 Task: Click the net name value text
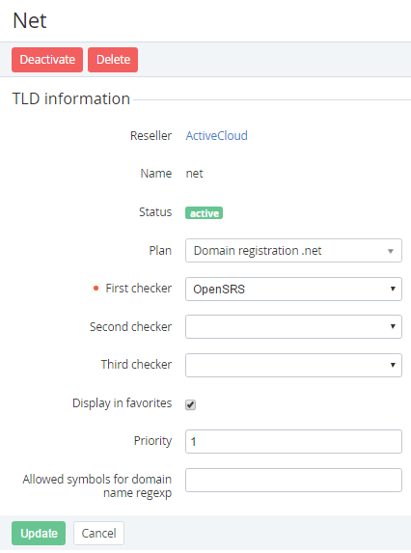(x=195, y=174)
